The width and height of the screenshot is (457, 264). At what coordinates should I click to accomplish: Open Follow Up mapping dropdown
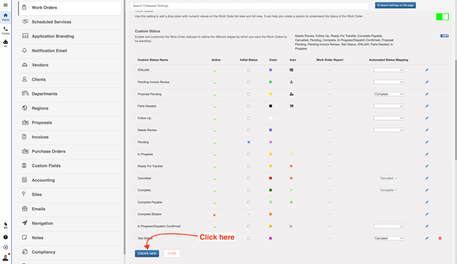pyautogui.click(x=389, y=118)
